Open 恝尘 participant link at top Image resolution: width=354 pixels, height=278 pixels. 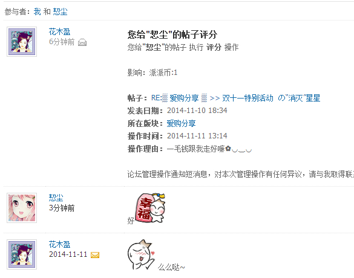pos(61,11)
